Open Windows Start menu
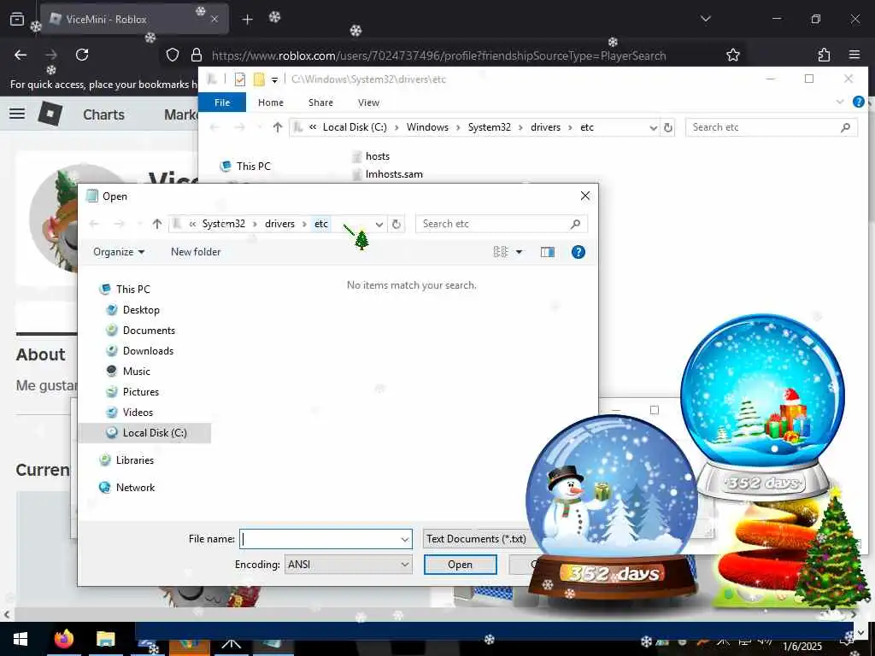 point(21,639)
